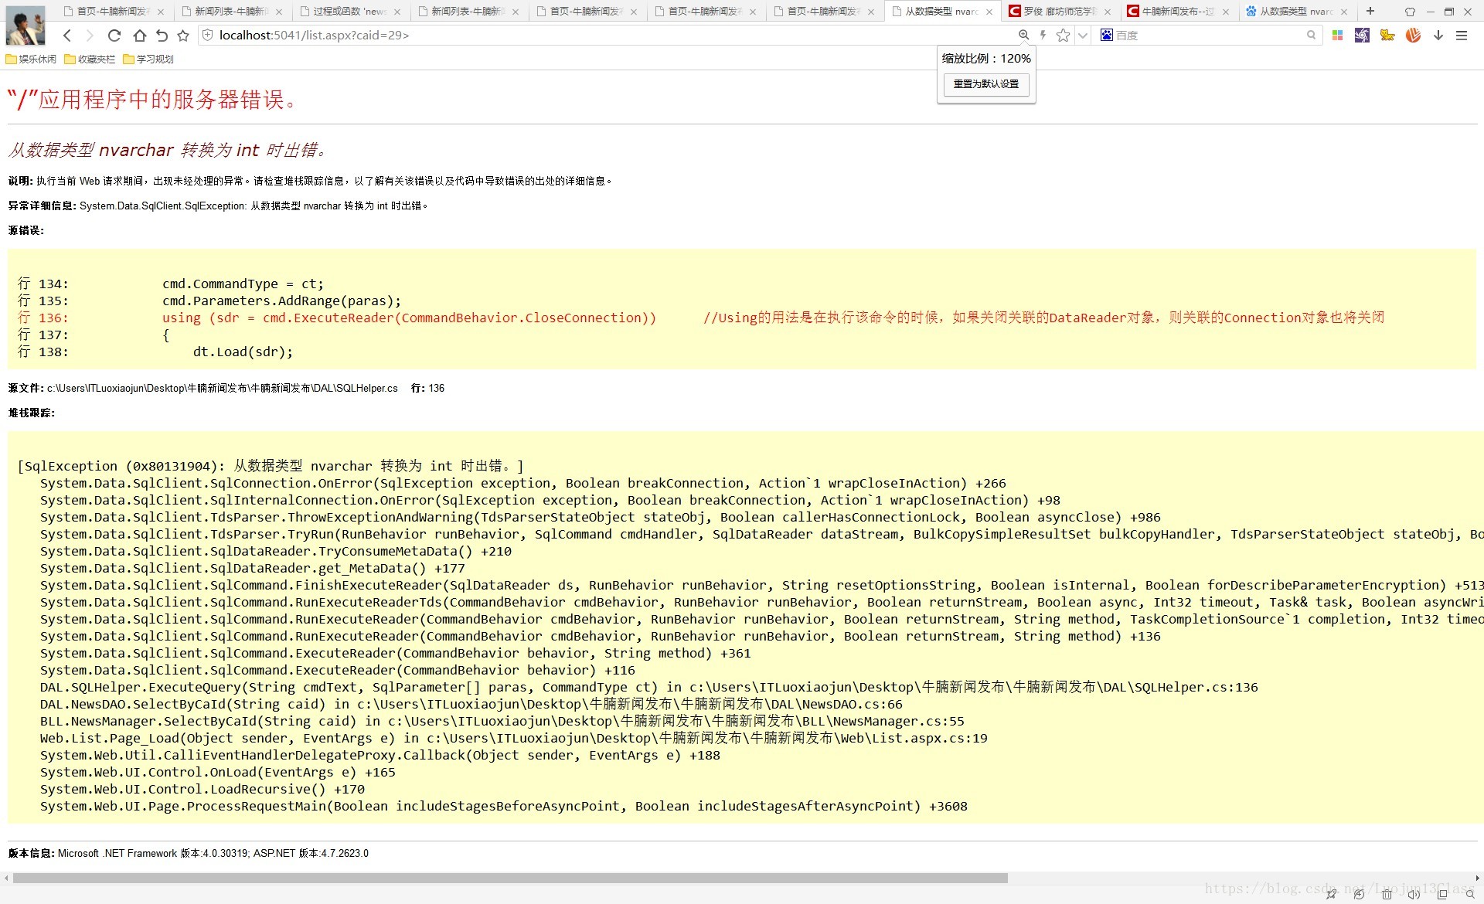Open the skin shirt icon in title bar

(1410, 12)
